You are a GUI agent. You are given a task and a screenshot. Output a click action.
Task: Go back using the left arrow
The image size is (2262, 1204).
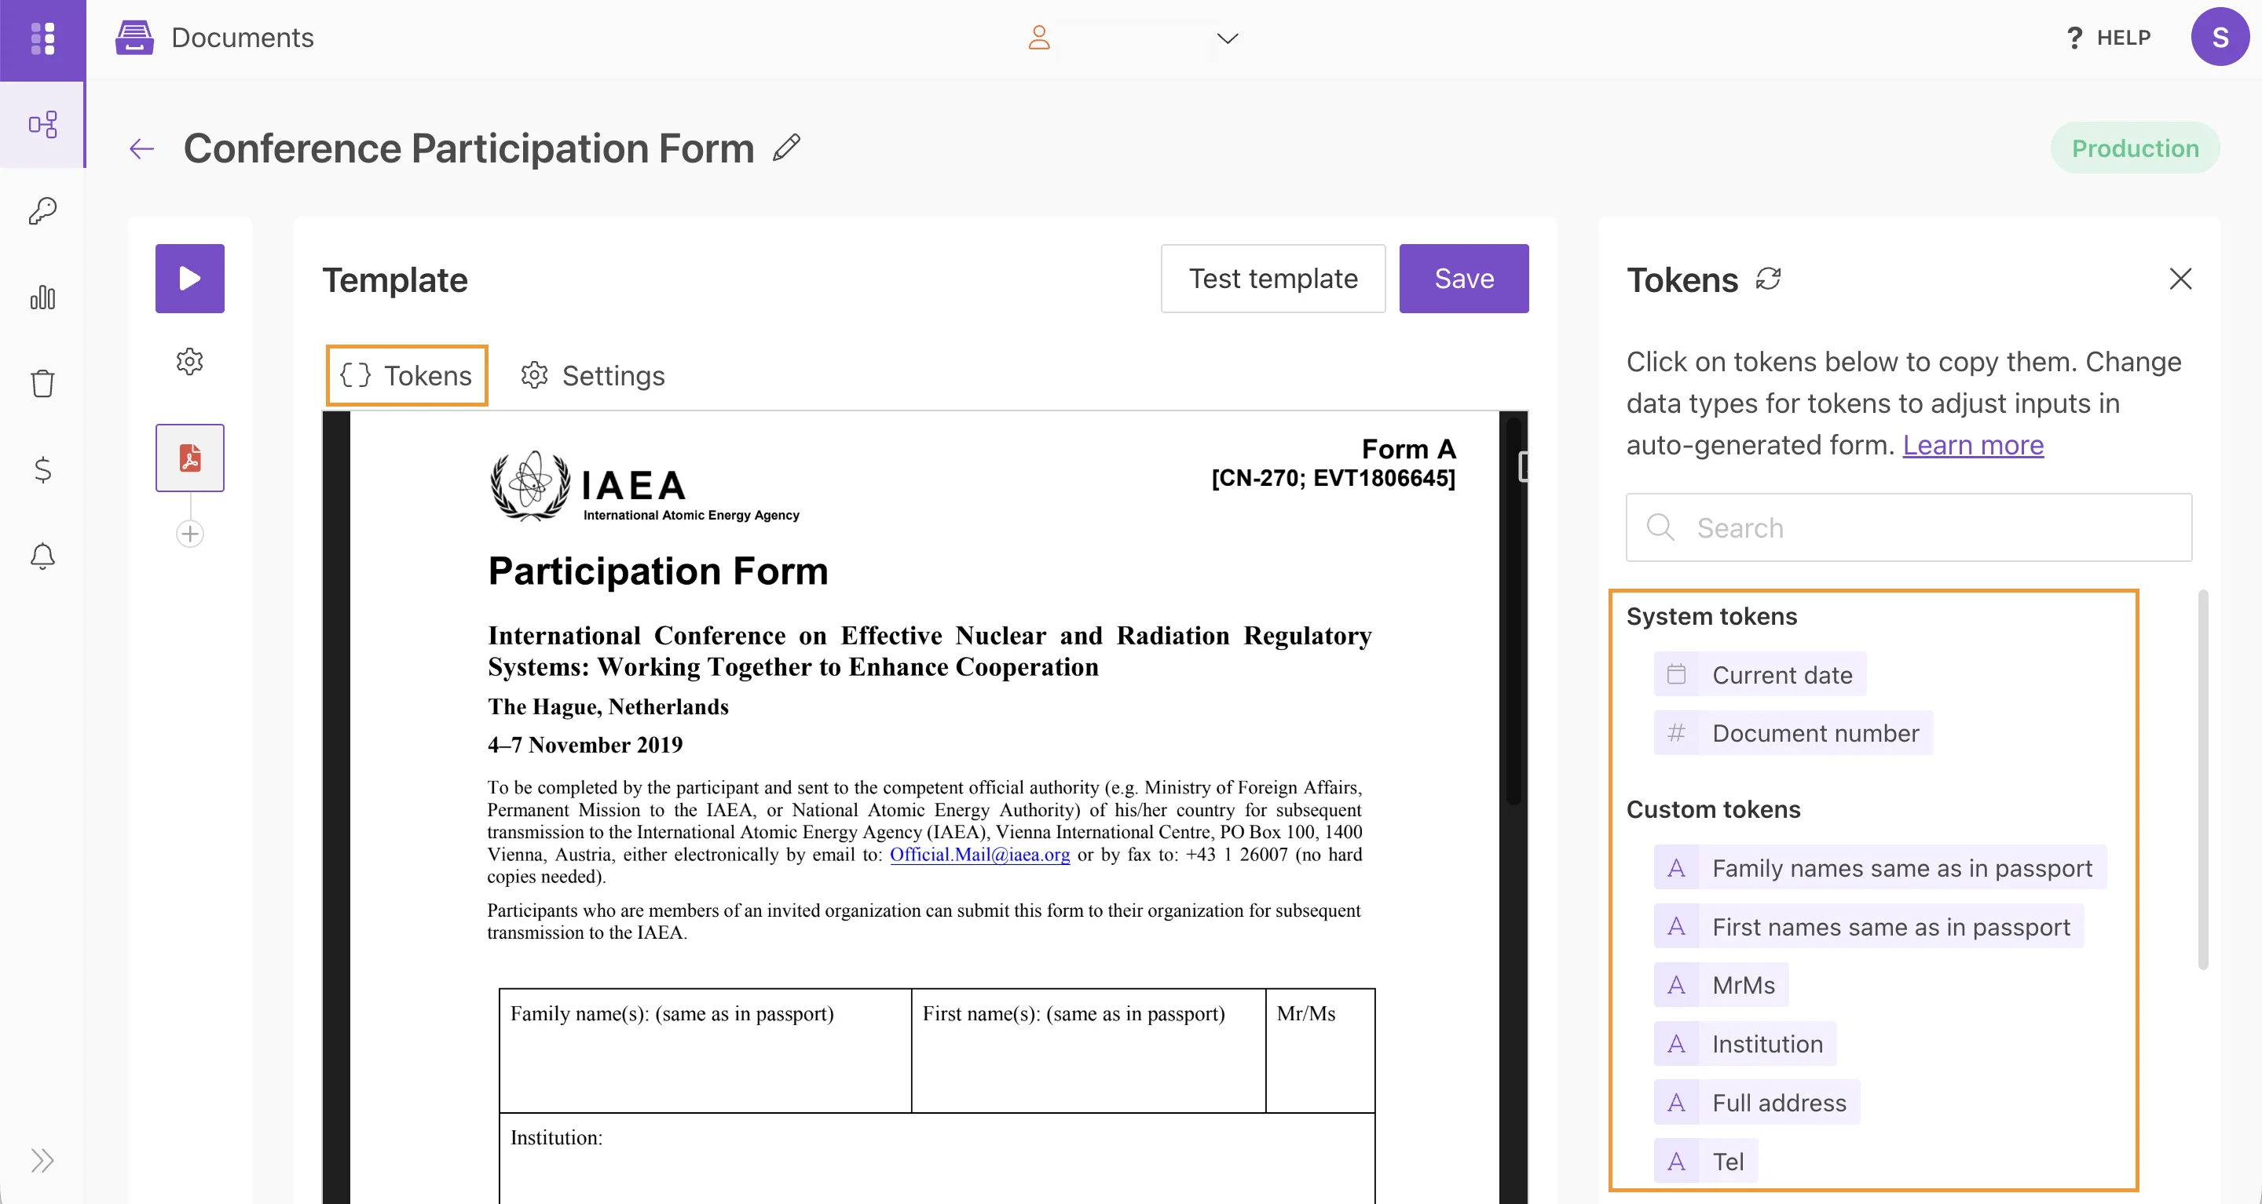click(x=141, y=148)
